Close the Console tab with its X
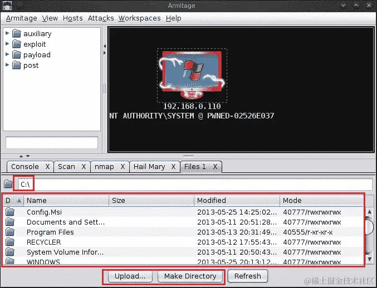The width and height of the screenshot is (377, 288). pyautogui.click(x=47, y=167)
